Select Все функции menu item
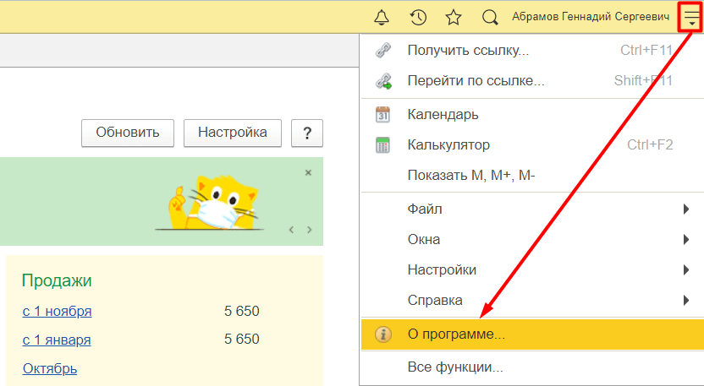 pyautogui.click(x=455, y=367)
